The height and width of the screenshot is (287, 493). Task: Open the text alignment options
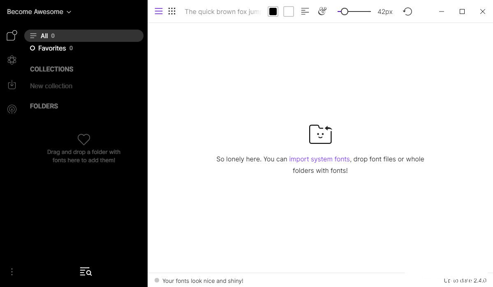(x=305, y=11)
